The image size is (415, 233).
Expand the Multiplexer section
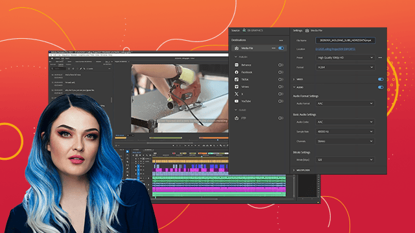pos(294,170)
